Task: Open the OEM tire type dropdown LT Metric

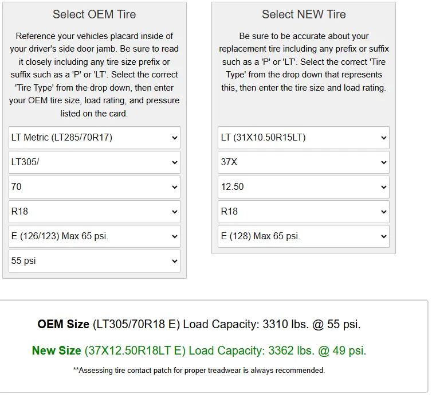Action: coord(95,138)
